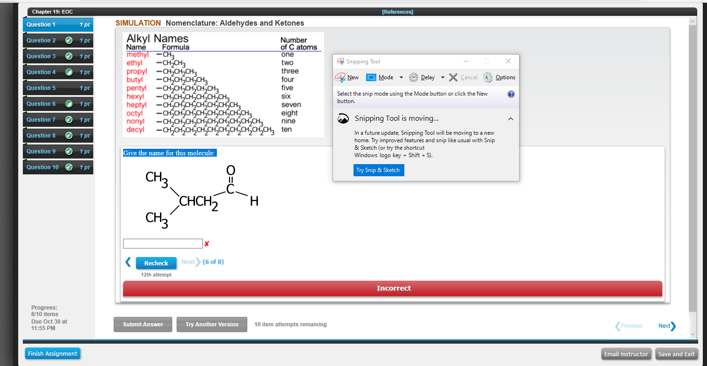Select Question 7

(58, 120)
